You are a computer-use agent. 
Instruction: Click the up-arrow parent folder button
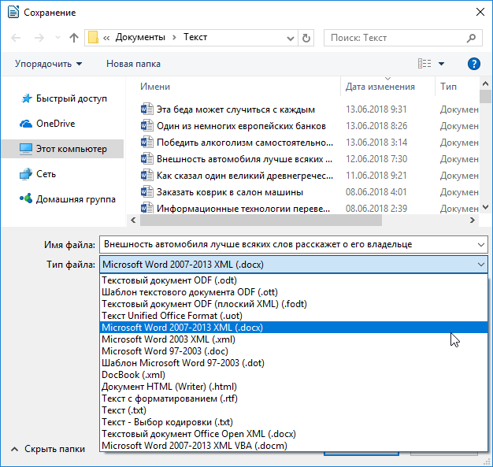click(x=74, y=37)
